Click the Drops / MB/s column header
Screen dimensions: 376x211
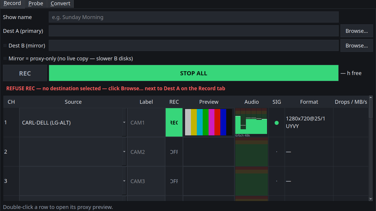351,102
